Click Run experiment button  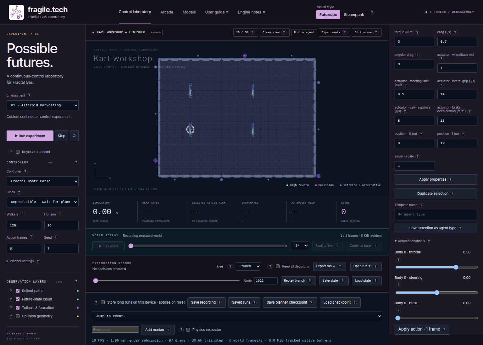(30, 136)
